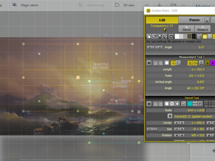Click the ruler-with-x icon in Measurement Tool 2
This screenshot has height=161, width=215.
pos(201,63)
